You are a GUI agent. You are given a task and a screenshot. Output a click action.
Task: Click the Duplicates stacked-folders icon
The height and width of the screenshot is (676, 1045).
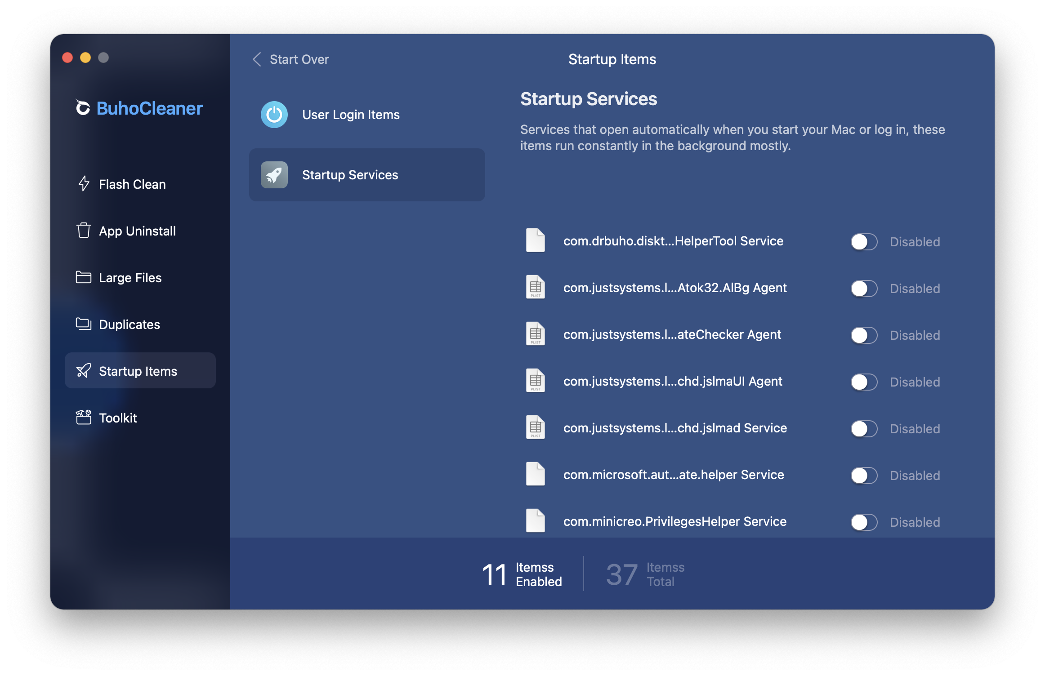pos(84,324)
